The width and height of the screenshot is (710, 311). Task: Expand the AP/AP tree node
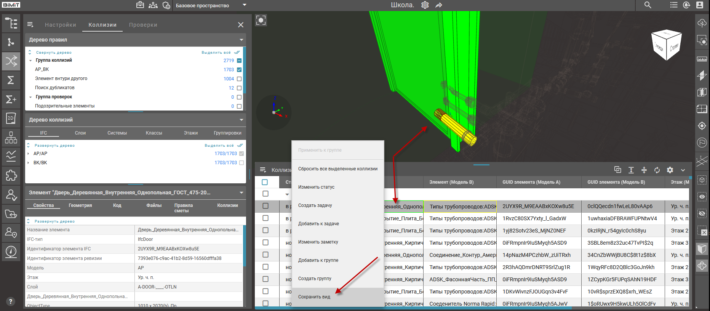(x=29, y=154)
